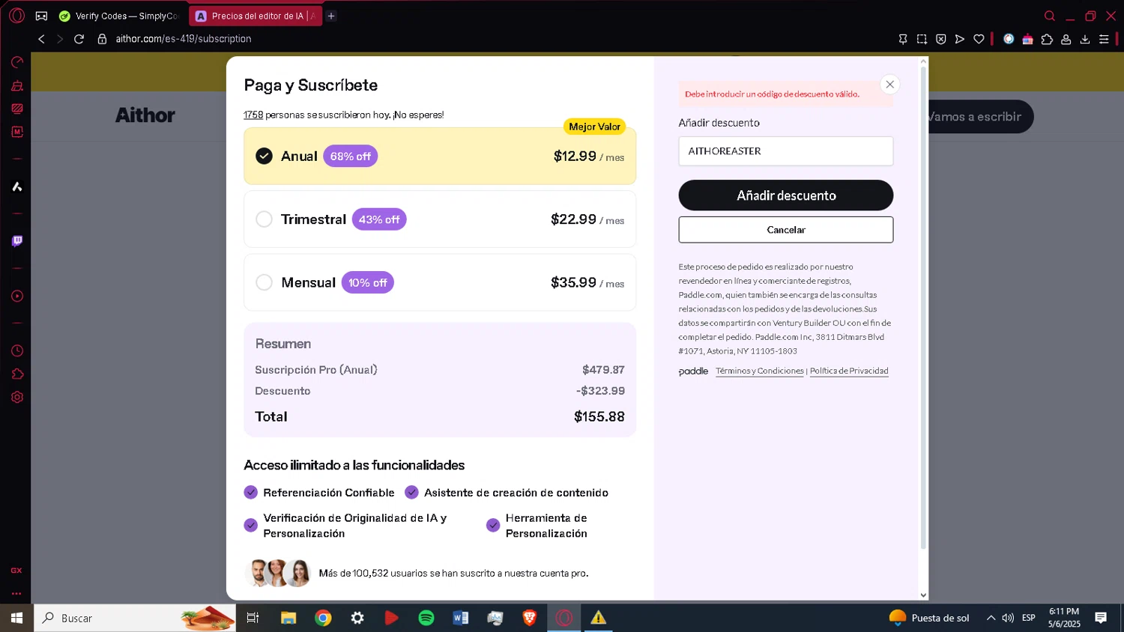Click the Mejor Valor label

coord(594,127)
